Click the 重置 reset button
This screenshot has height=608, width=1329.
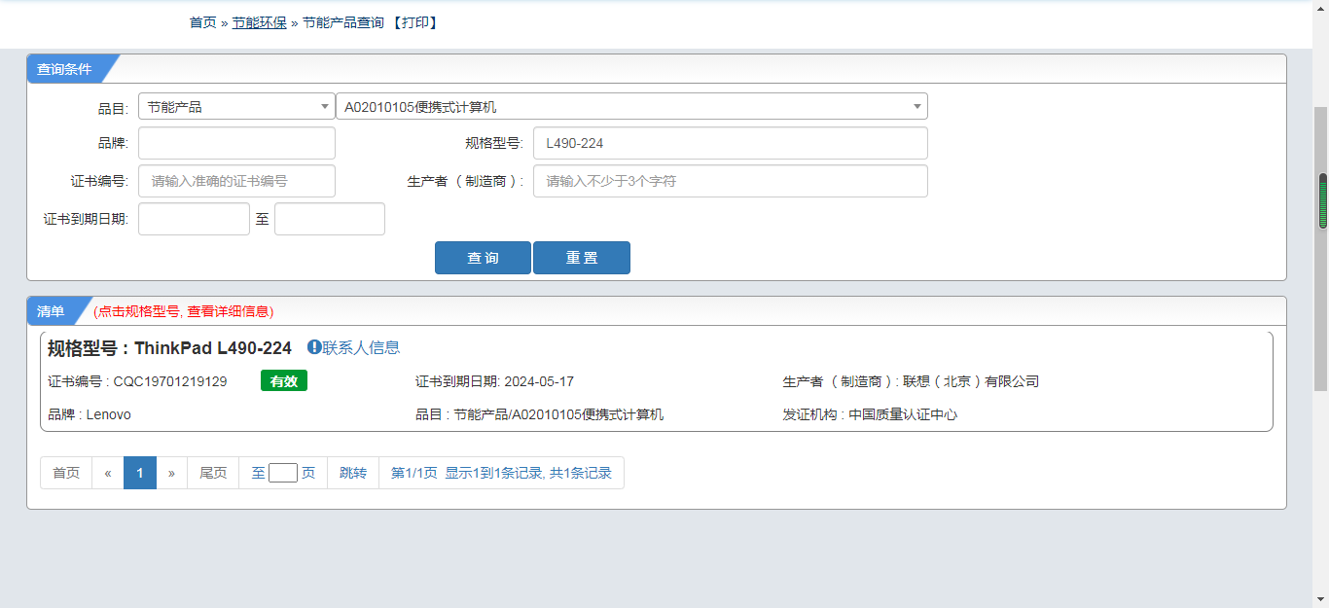tap(582, 258)
